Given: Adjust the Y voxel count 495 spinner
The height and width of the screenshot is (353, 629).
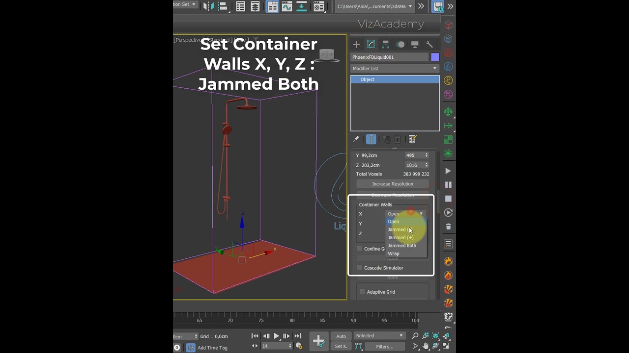Looking at the screenshot, I should [426, 155].
